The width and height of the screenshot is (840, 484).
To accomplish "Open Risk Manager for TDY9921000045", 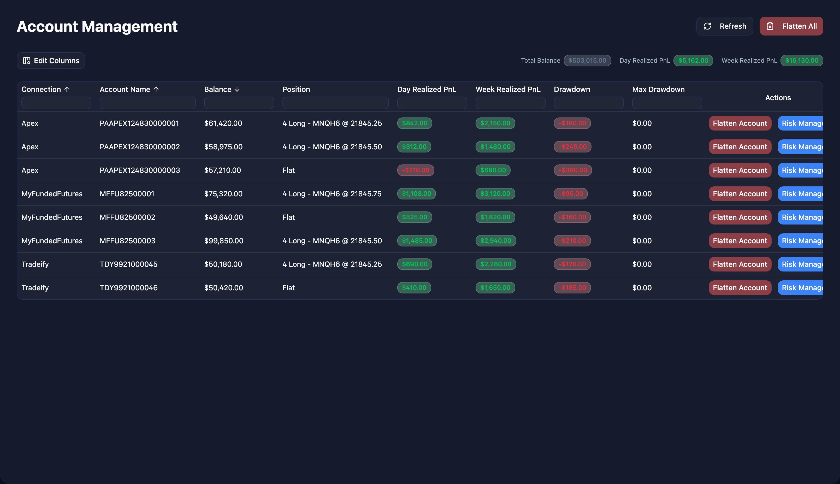I will coord(800,264).
